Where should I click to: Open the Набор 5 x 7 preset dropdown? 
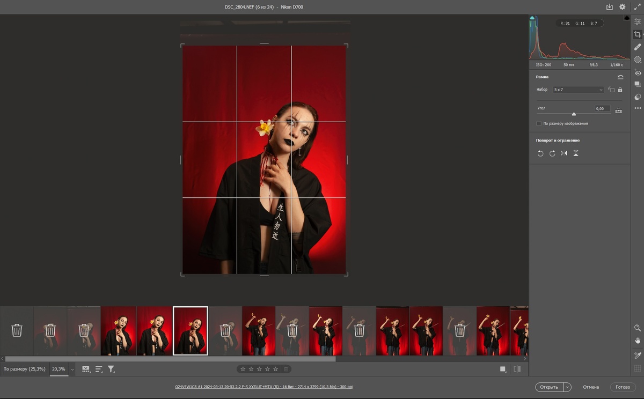(578, 90)
